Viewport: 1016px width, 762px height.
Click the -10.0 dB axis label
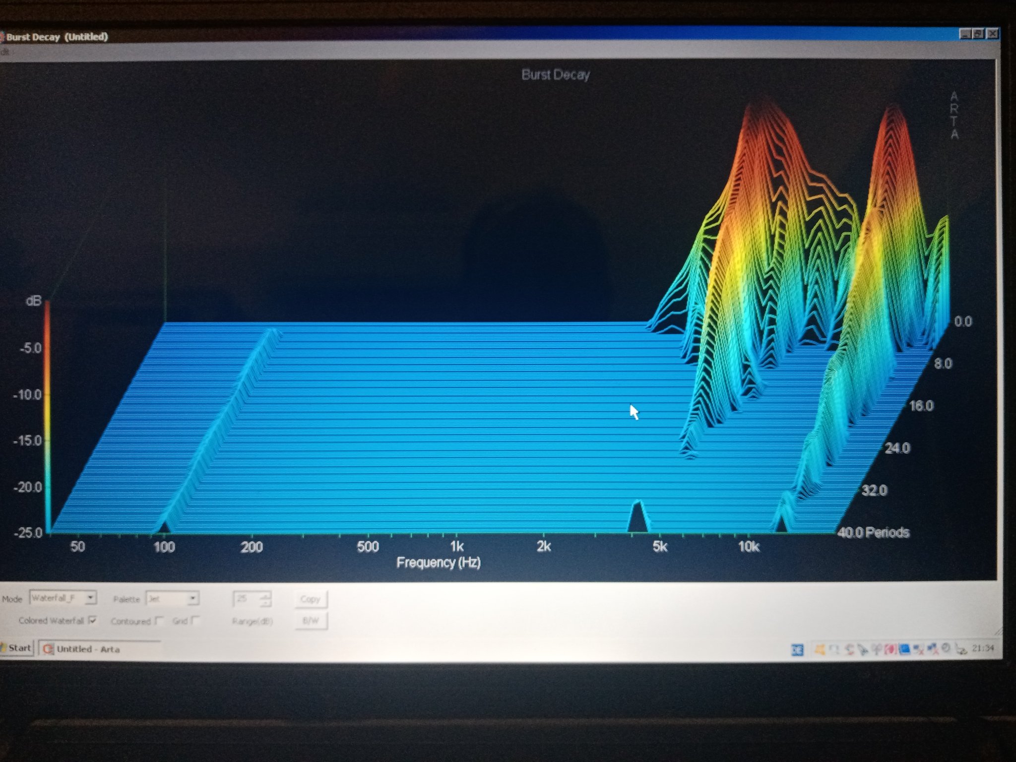click(28, 395)
